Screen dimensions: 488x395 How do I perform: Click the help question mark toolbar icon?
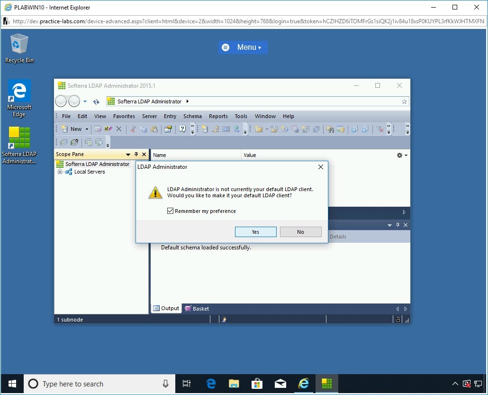point(182,129)
